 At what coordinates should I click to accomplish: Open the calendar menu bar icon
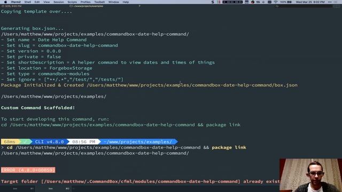pyautogui.click(x=247, y=2)
